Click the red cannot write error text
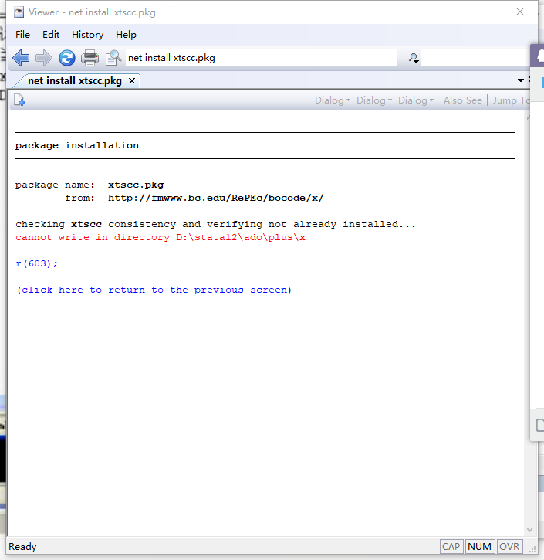The width and height of the screenshot is (544, 560). click(x=160, y=237)
